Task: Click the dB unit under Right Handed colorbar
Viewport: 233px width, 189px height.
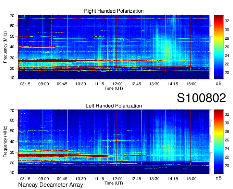Action: click(219, 84)
